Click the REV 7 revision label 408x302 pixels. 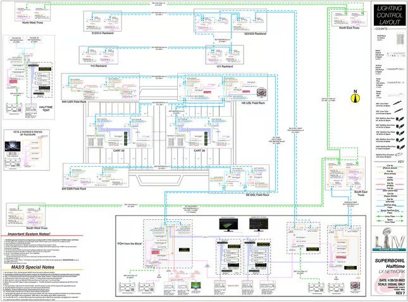pyautogui.click(x=400, y=293)
